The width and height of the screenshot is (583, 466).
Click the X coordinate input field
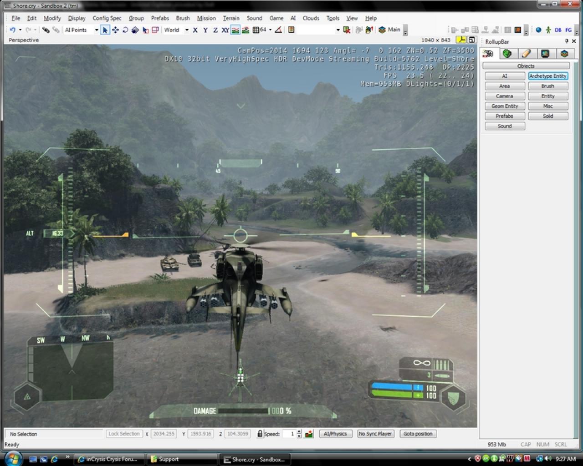tap(163, 434)
